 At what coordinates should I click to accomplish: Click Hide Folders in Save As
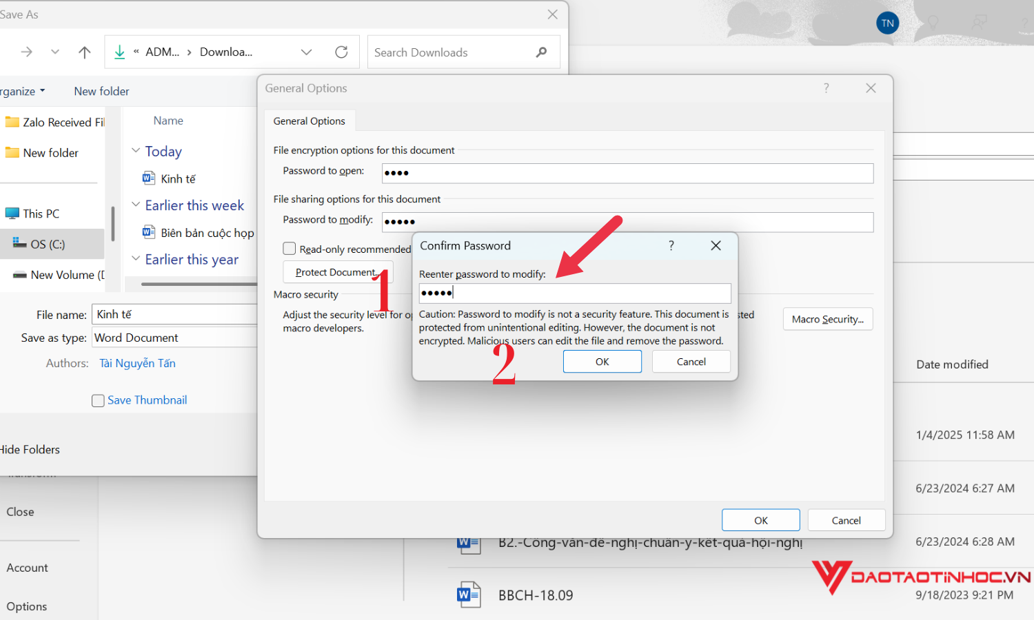pos(30,449)
